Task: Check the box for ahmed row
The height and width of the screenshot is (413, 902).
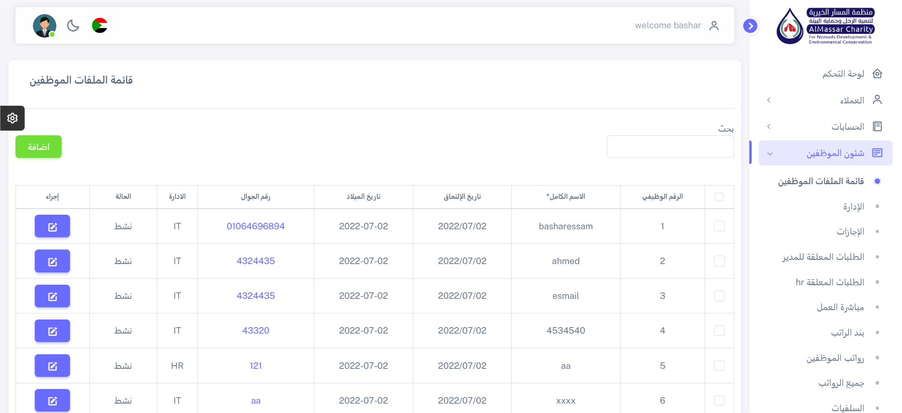Action: tap(719, 261)
